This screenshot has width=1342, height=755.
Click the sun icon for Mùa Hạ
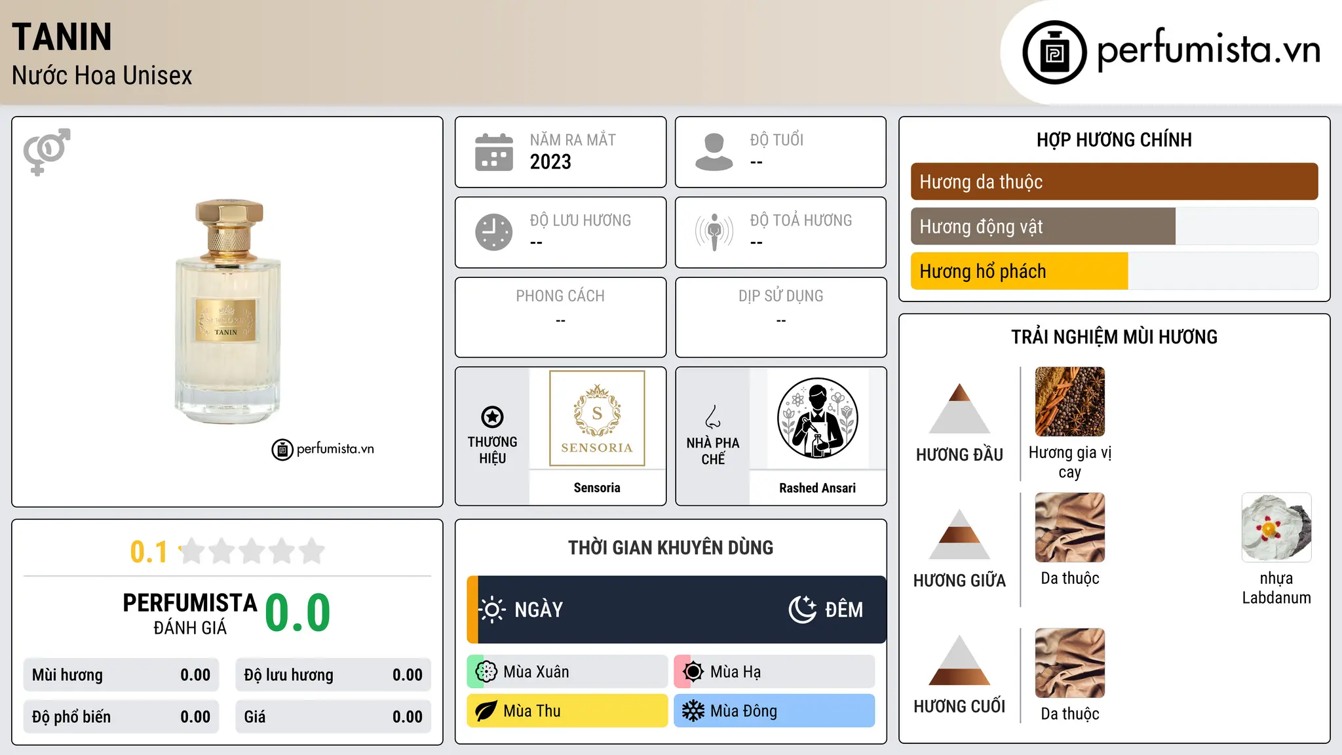tap(693, 672)
